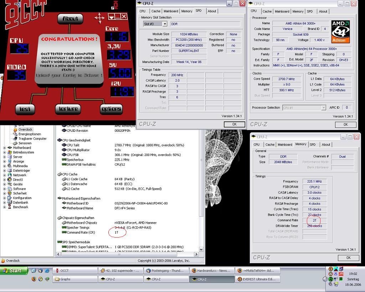Open the Slot #3 memory slot dropdown
This screenshot has height=292, width=365.
165,24
